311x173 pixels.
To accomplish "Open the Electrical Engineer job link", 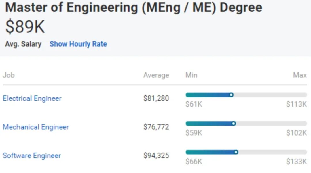I will point(32,98).
